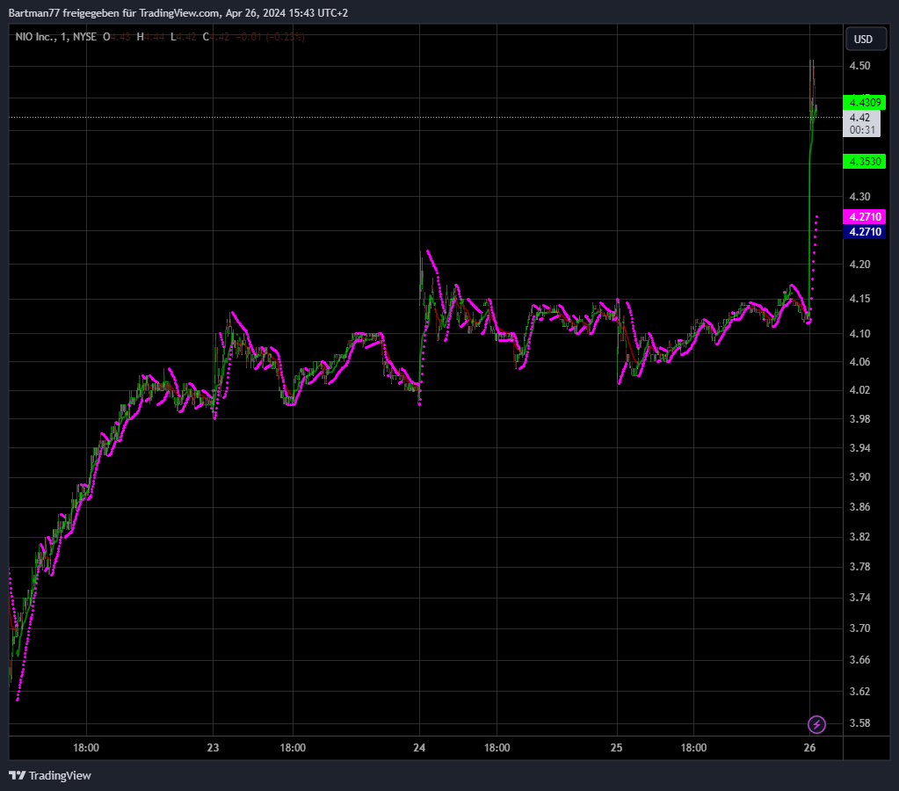Viewport: 899px width, 791px height.
Task: Click the date 24 on time axis
Action: coord(419,748)
